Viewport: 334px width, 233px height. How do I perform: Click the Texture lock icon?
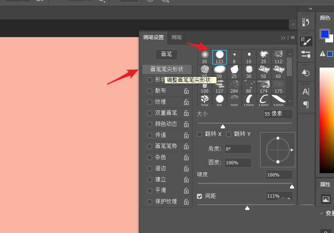tap(186, 102)
